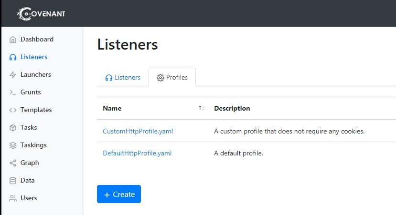The image size is (396, 215).
Task: Click the Templates code brackets icon
Action: 13,110
